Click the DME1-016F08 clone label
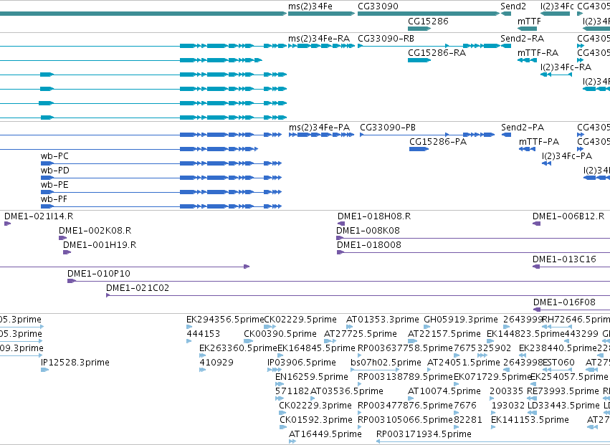This screenshot has height=445, width=610. [x=564, y=302]
